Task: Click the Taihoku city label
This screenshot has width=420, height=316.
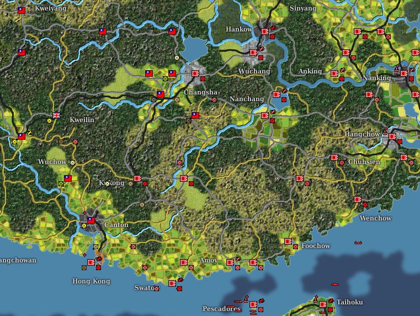Action: 350,302
